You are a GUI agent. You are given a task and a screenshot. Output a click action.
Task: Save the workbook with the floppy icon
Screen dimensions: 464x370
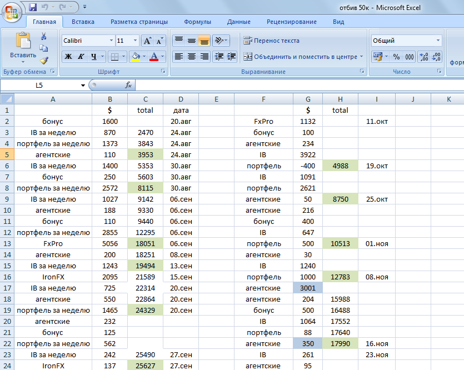pos(33,7)
